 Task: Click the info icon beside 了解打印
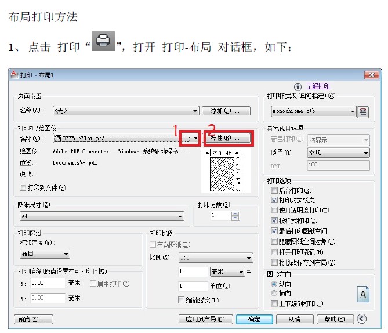click(298, 86)
